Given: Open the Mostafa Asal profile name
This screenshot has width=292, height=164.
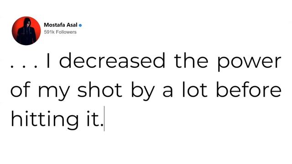Looking at the screenshot, I should (x=61, y=25).
